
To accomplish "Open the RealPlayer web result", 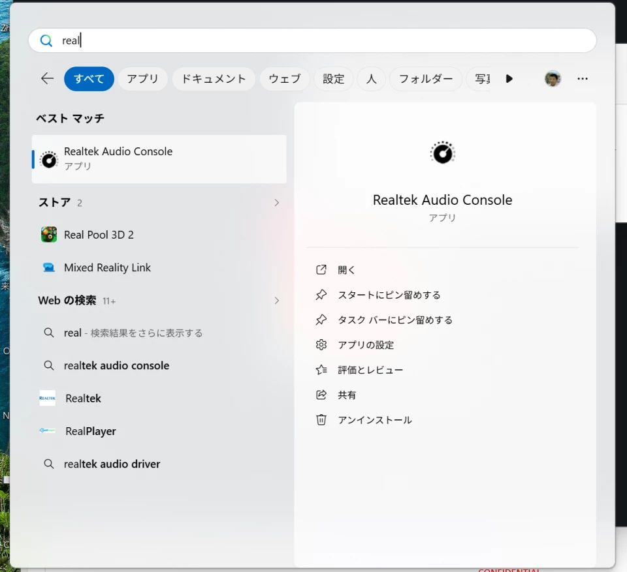I will 159,431.
